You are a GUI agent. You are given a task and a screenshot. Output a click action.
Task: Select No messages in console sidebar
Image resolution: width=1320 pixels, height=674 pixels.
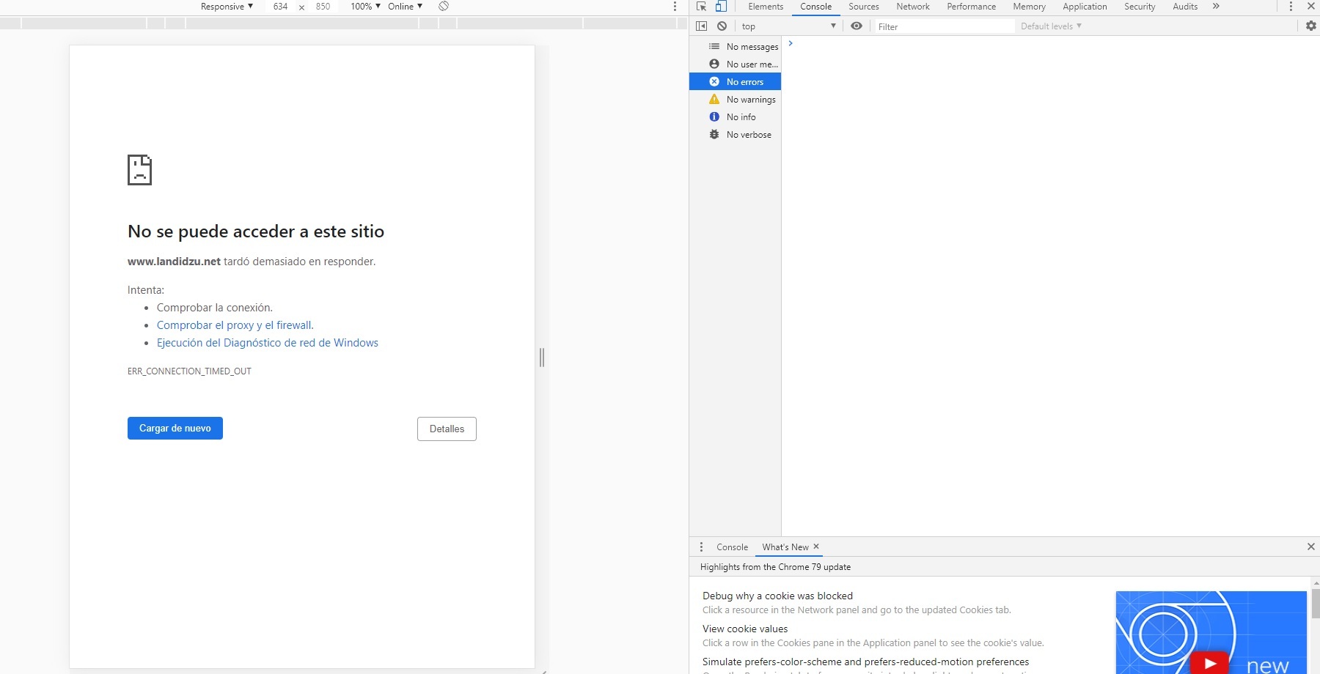[x=736, y=47]
